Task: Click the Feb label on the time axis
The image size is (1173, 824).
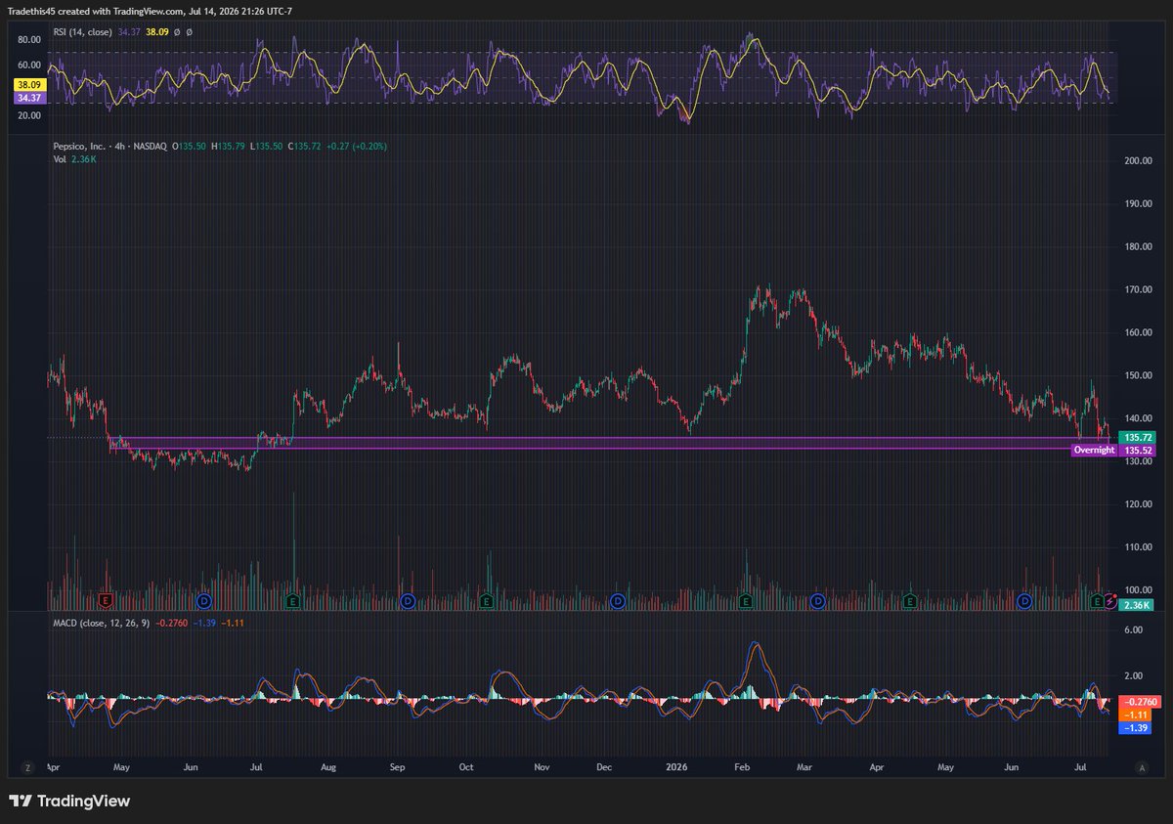Action: pos(740,768)
